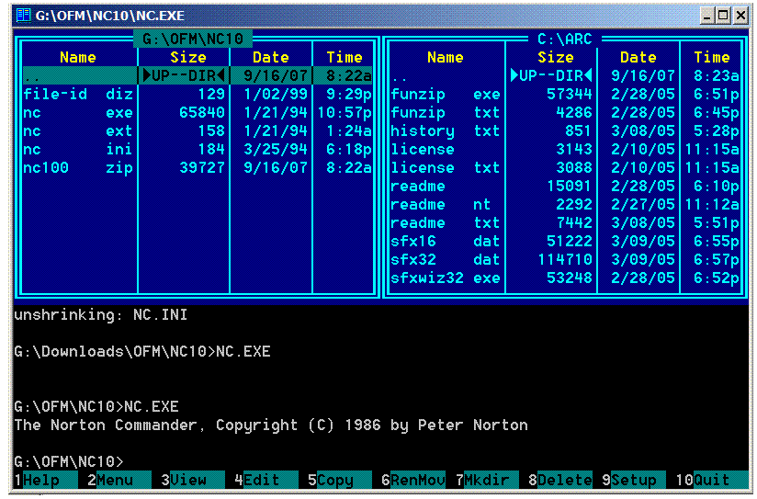The image size is (757, 499).
Task: Click the date 1/02/99 of file-id diz
Action: [x=276, y=94]
